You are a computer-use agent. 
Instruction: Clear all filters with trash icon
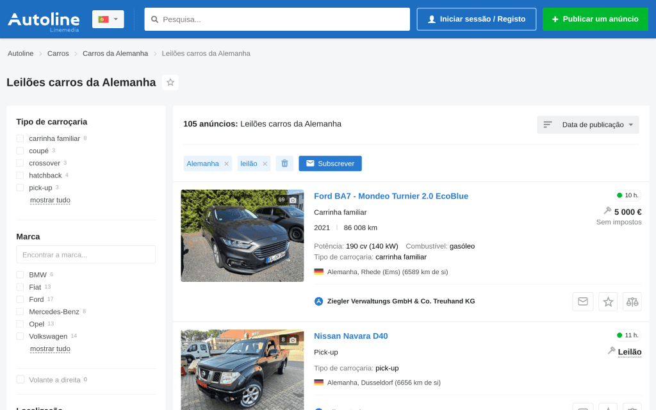tap(284, 163)
